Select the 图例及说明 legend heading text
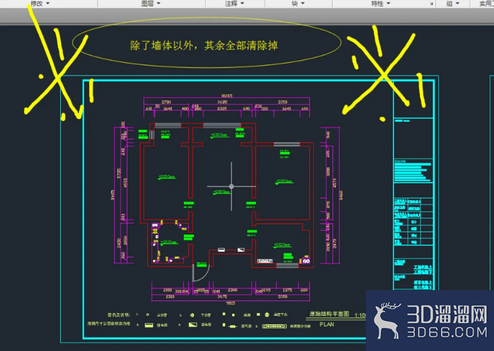The height and width of the screenshot is (351, 494). [x=119, y=314]
